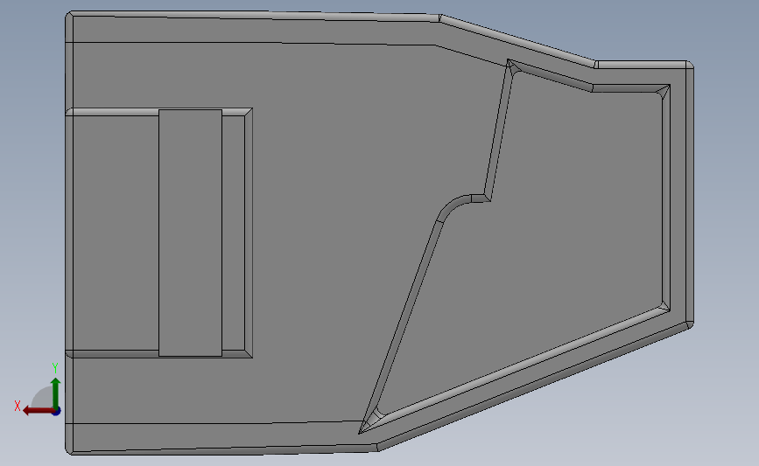This screenshot has height=466, width=759.
Task: Click the red X axis arrow of the triad
Action: (x=39, y=411)
